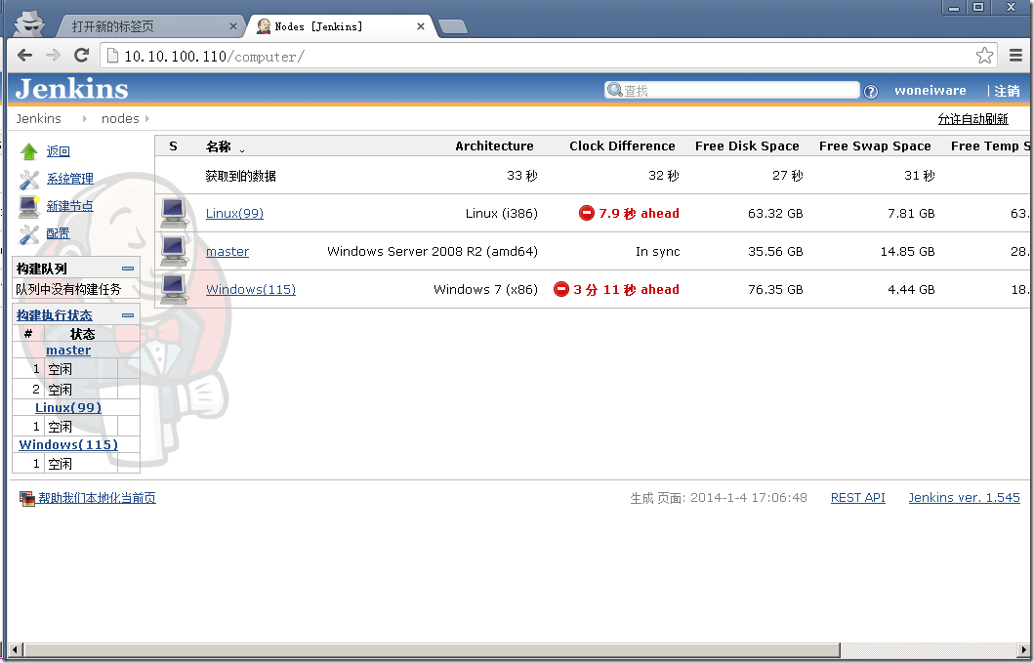Click 注销 to log out

click(1007, 91)
